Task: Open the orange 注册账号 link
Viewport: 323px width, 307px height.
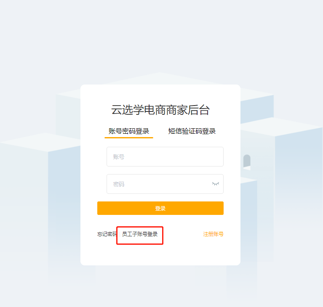Action: (x=213, y=234)
